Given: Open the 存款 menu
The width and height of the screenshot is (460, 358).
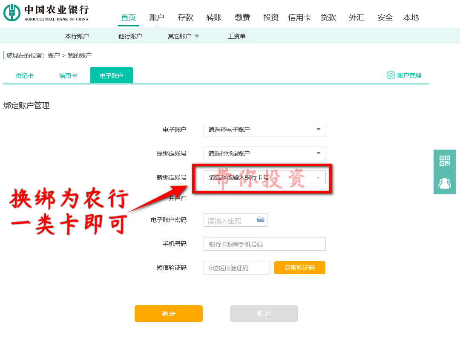Looking at the screenshot, I should pos(185,17).
